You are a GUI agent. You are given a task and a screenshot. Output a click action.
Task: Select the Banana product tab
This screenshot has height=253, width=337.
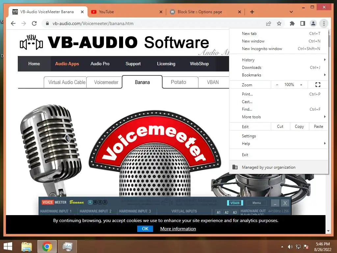(x=142, y=82)
